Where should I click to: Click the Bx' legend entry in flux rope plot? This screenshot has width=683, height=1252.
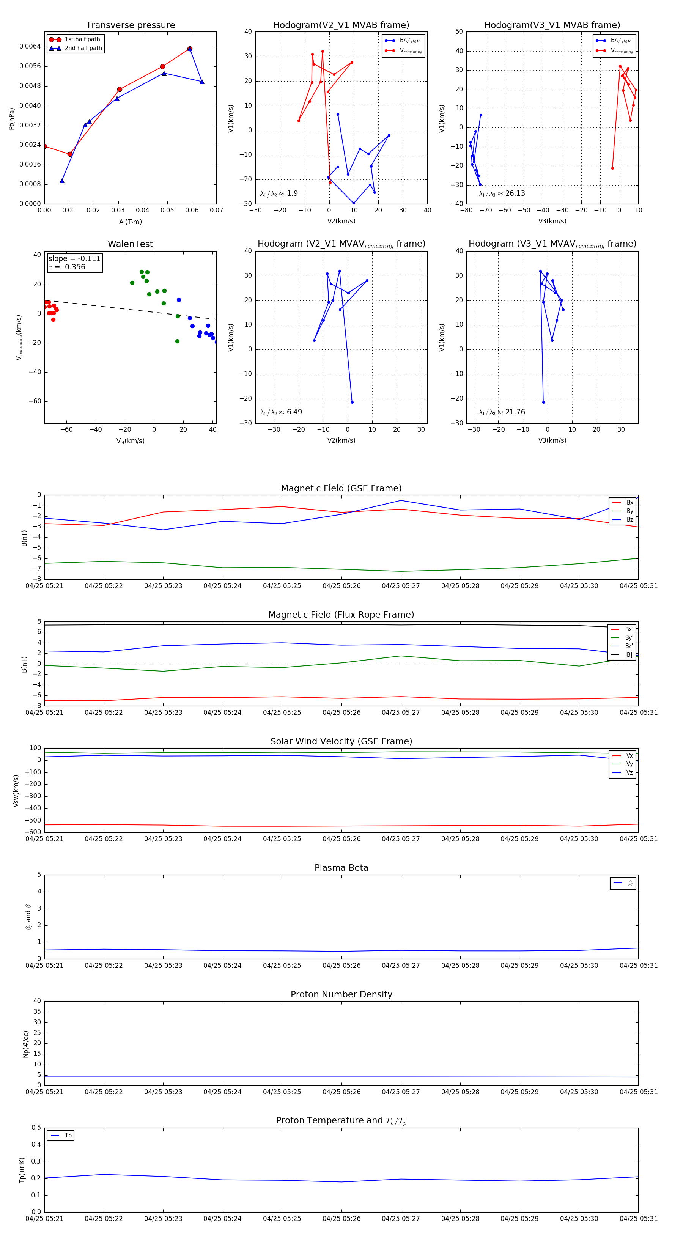622,629
